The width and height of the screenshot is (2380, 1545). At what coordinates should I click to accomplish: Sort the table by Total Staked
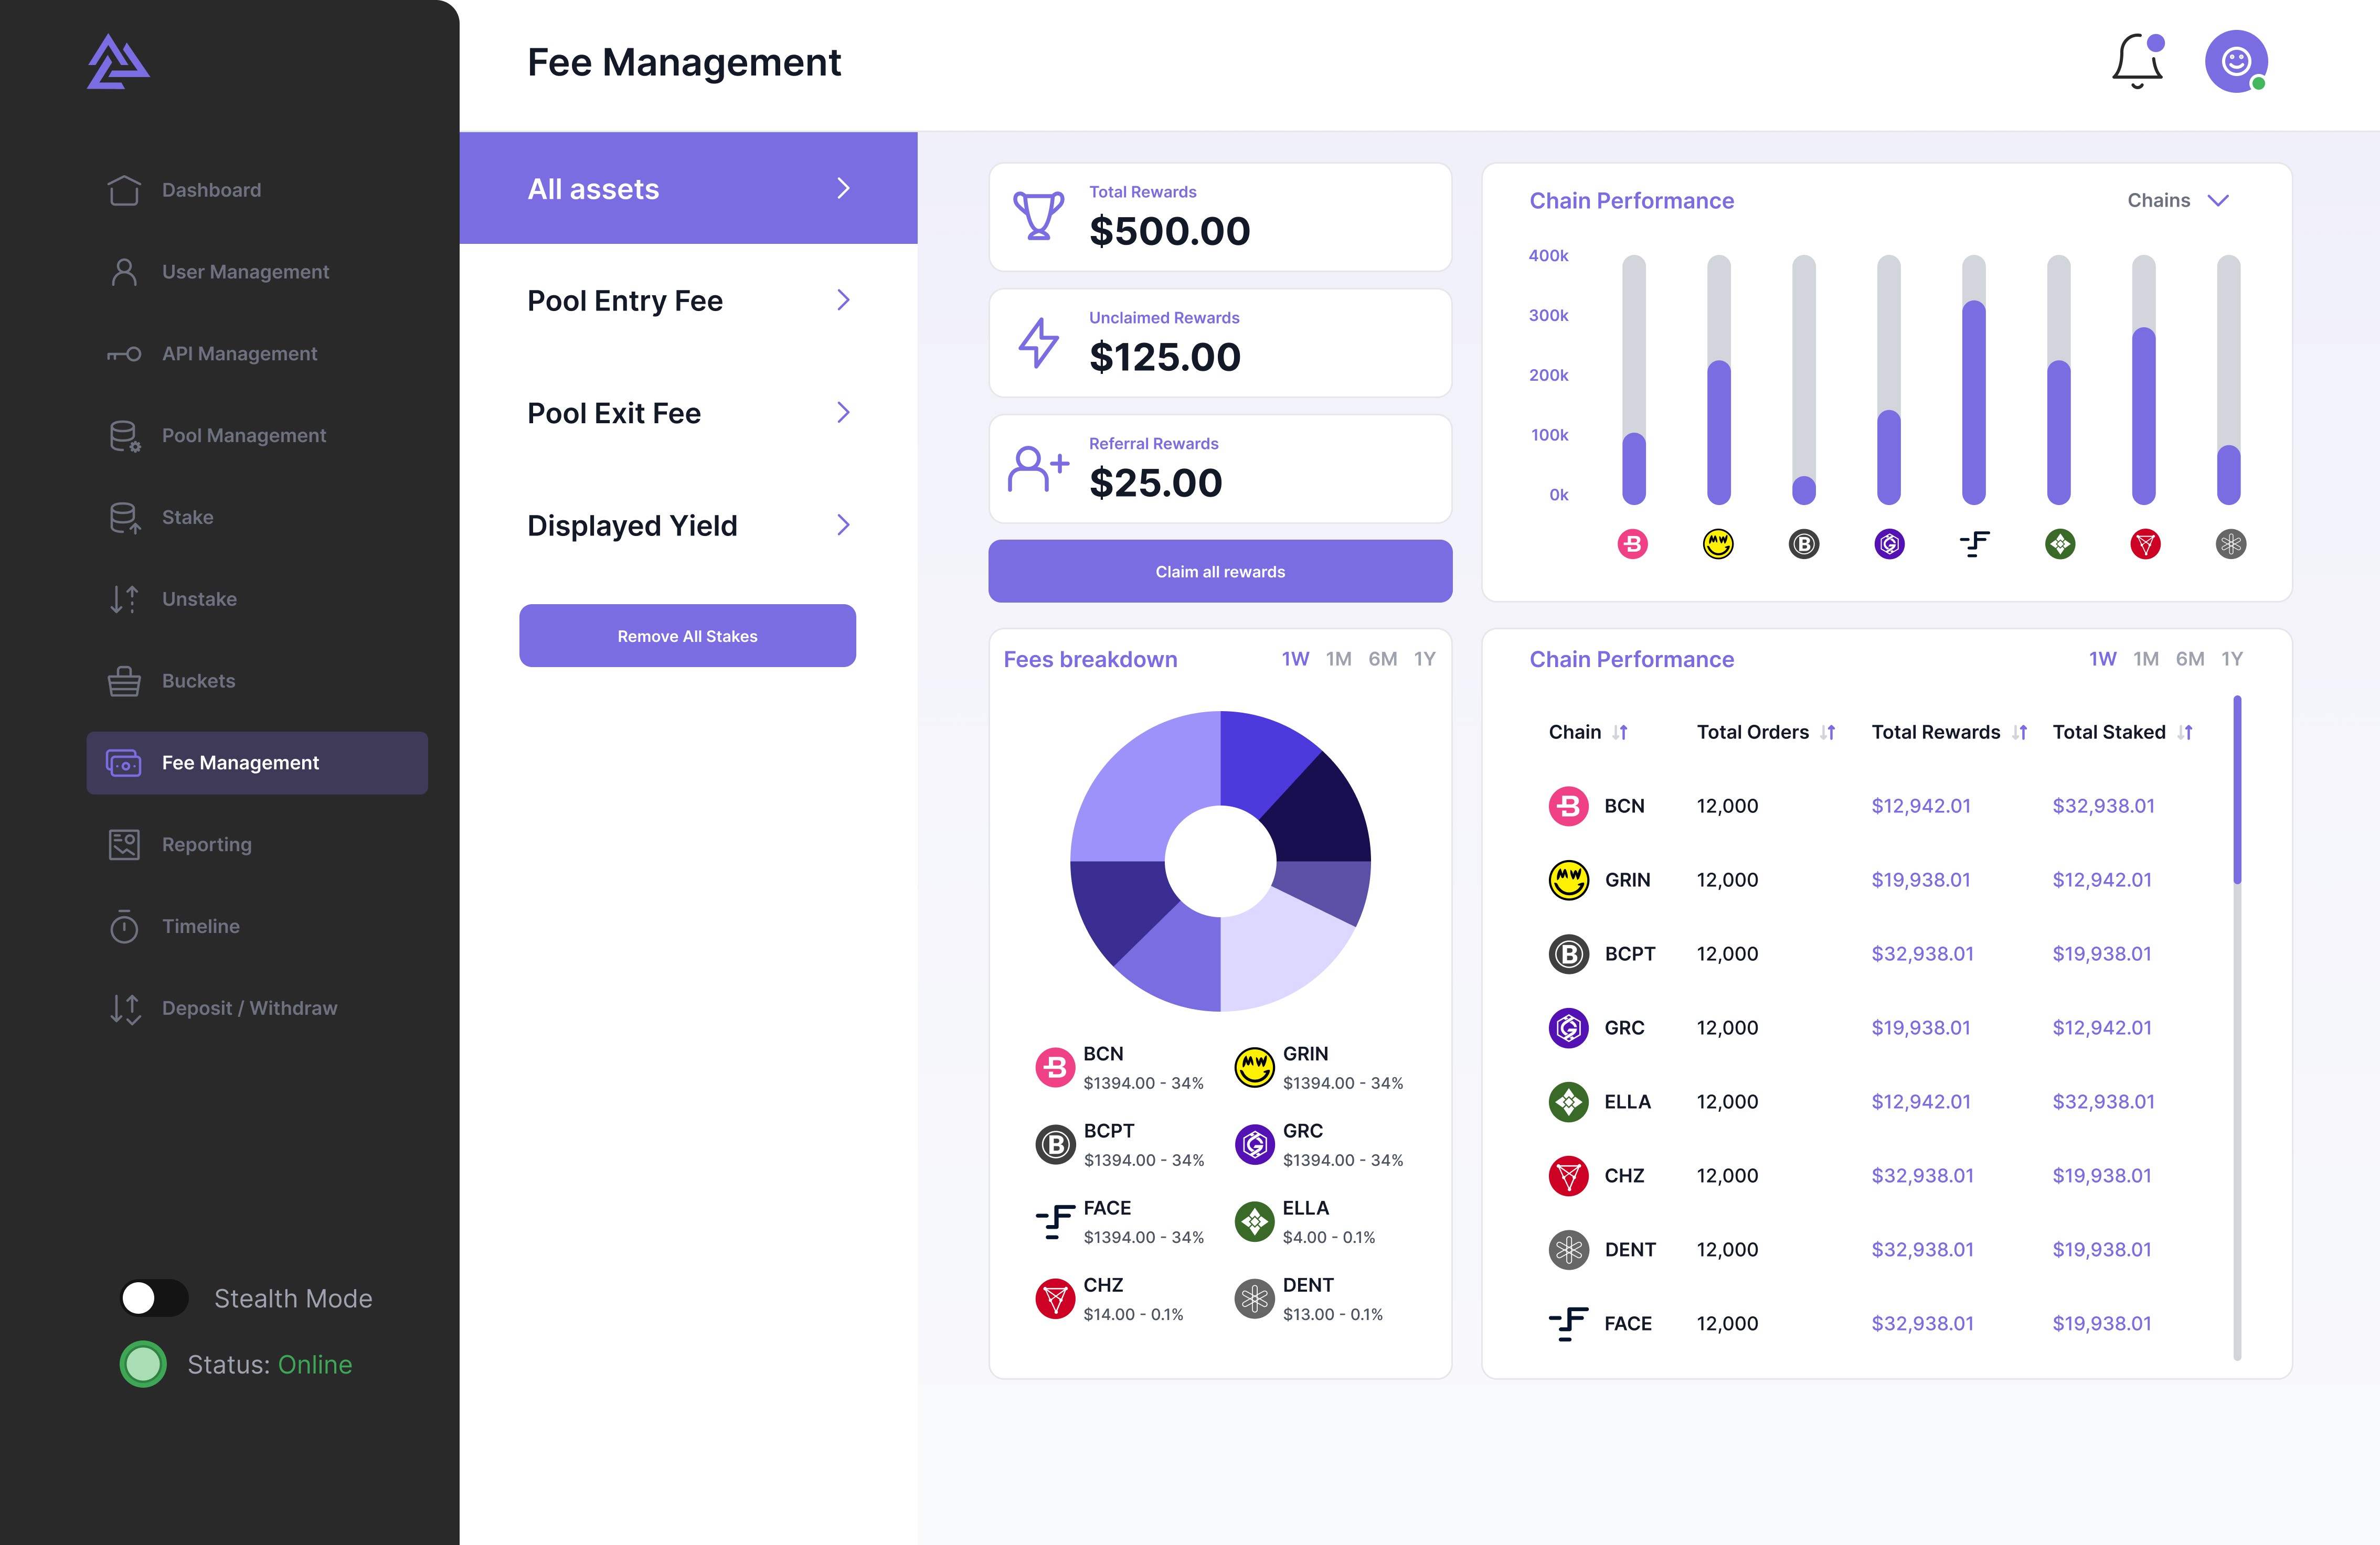(x=2185, y=733)
